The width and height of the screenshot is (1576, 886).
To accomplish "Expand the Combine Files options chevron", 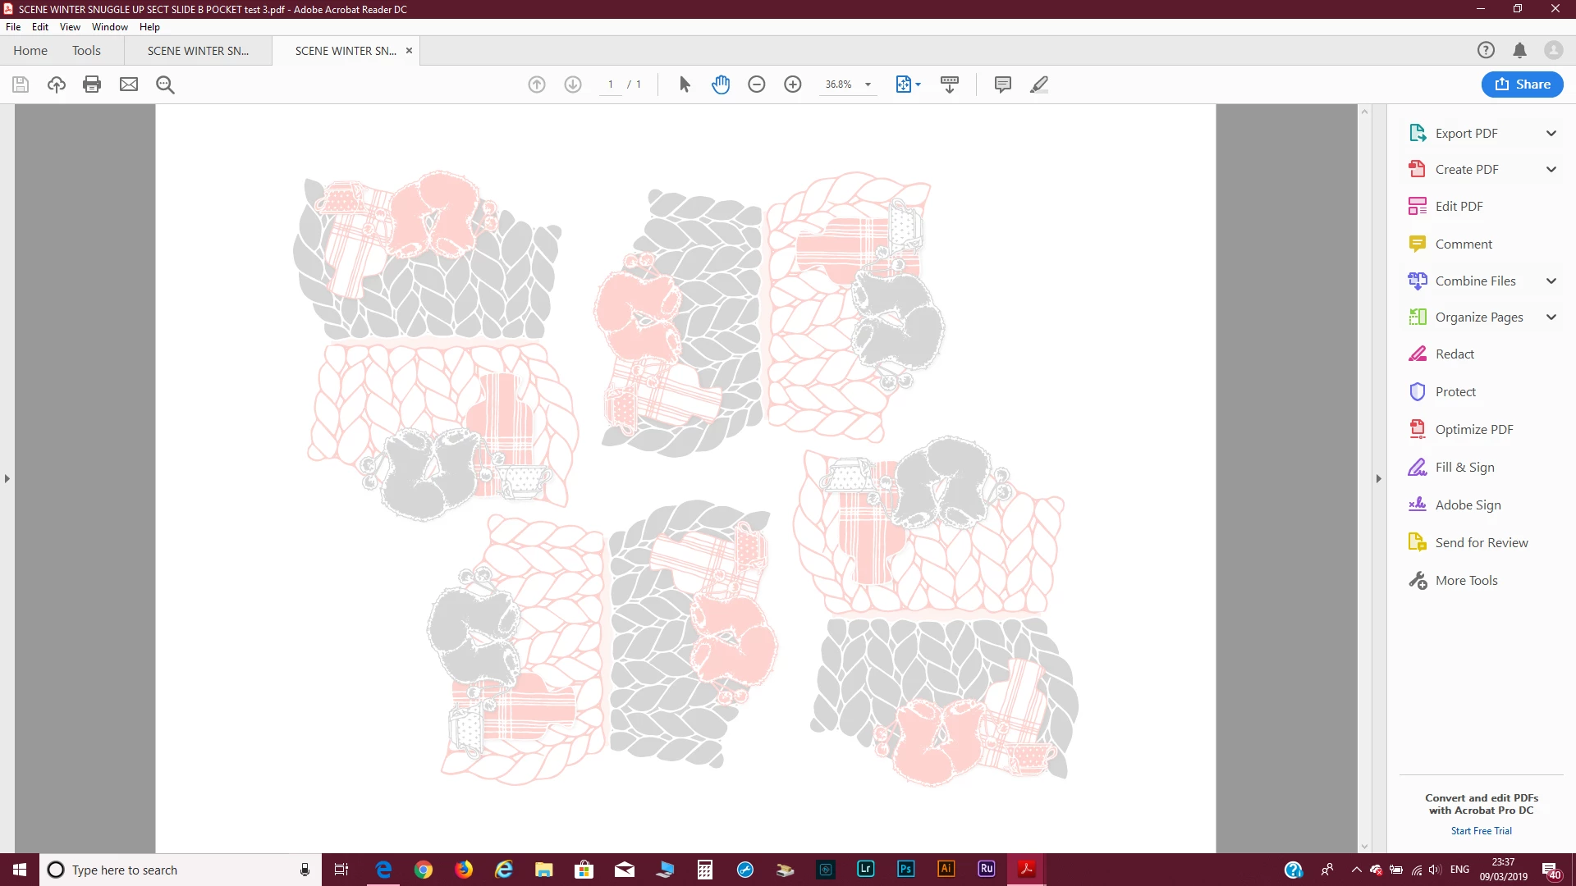I will point(1551,281).
